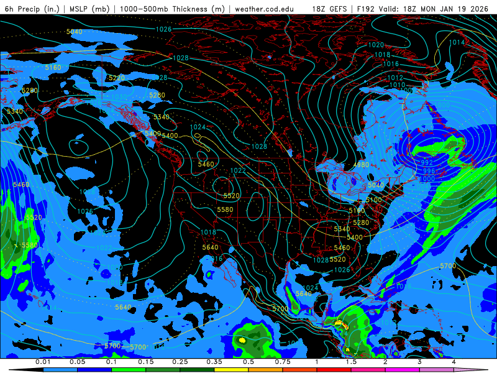
Task: Click the 5100 thickness contour label
Action: (374, 200)
